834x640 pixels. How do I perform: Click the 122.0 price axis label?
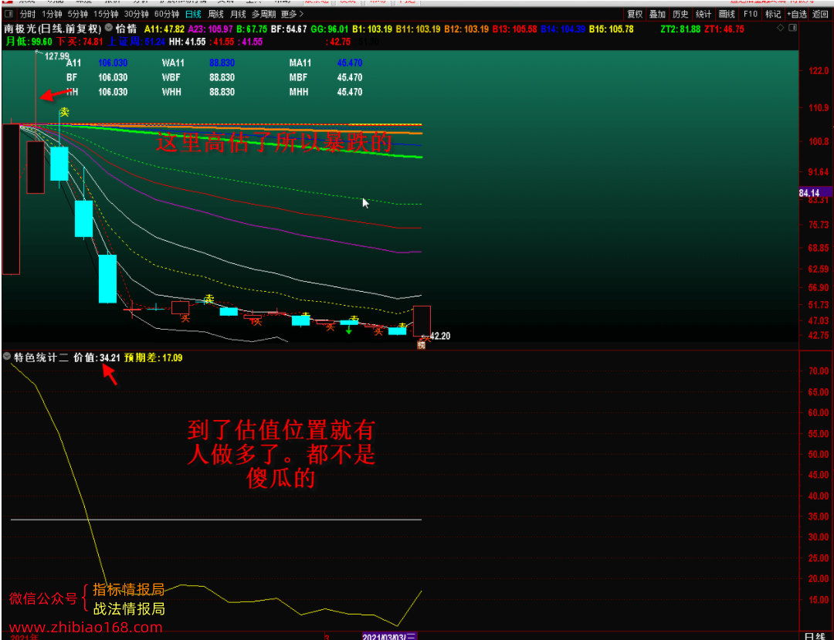[819, 71]
